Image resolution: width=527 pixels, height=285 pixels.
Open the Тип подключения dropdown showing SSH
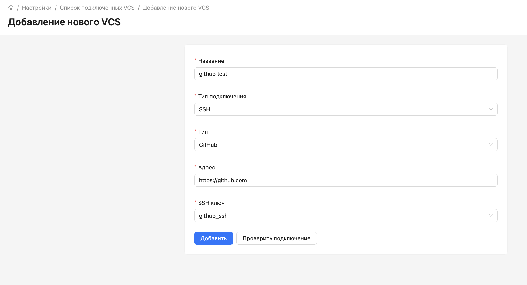point(346,109)
